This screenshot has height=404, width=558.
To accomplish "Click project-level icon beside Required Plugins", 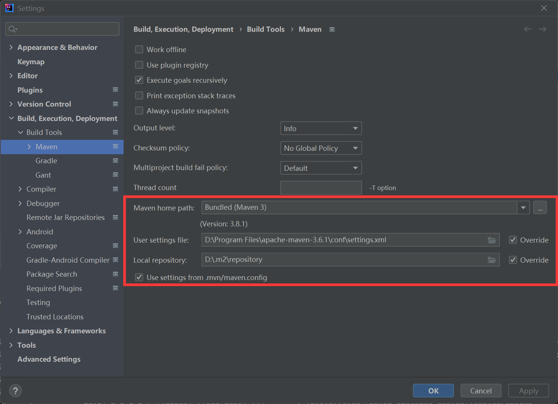I will pos(116,288).
